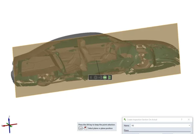Click the 'Plane' section heading in dialog
Viewport: 194px width, 134px height.
126,130
